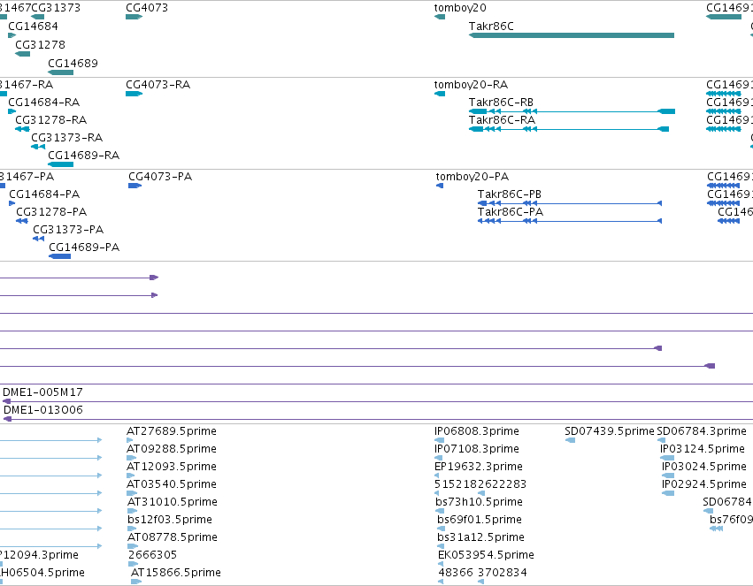This screenshot has height=586, width=753.
Task: Click the Takr86C gene bar
Action: click(572, 35)
